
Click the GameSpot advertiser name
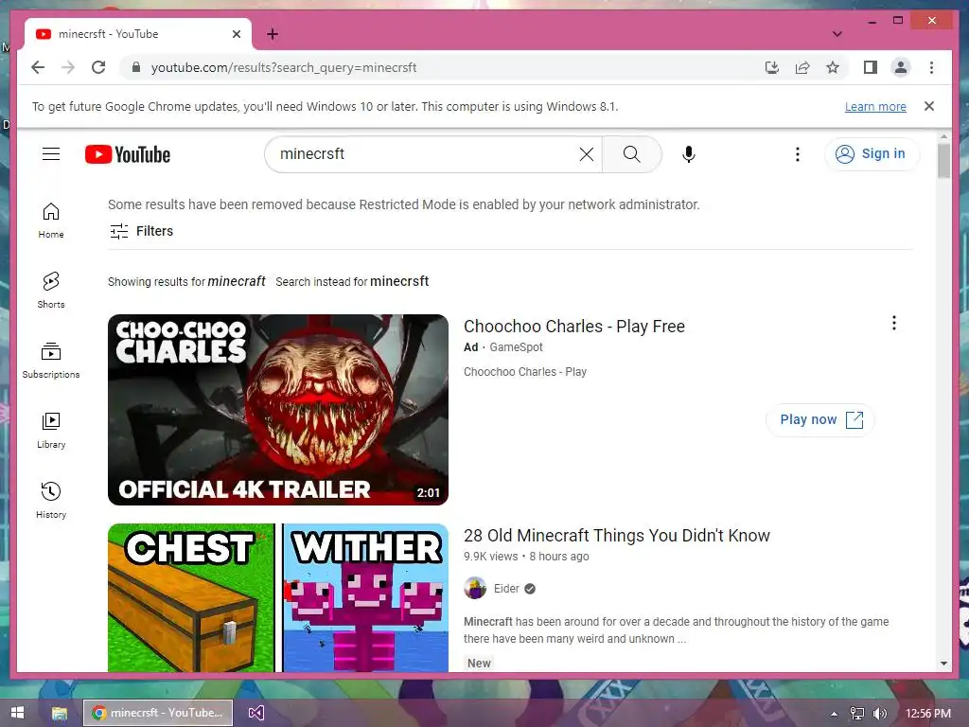click(516, 347)
